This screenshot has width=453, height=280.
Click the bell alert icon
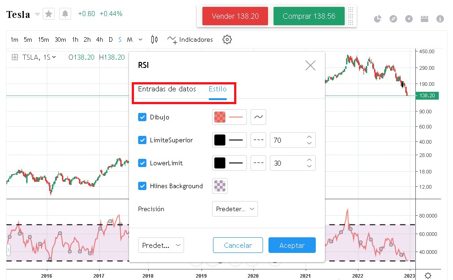[65, 14]
